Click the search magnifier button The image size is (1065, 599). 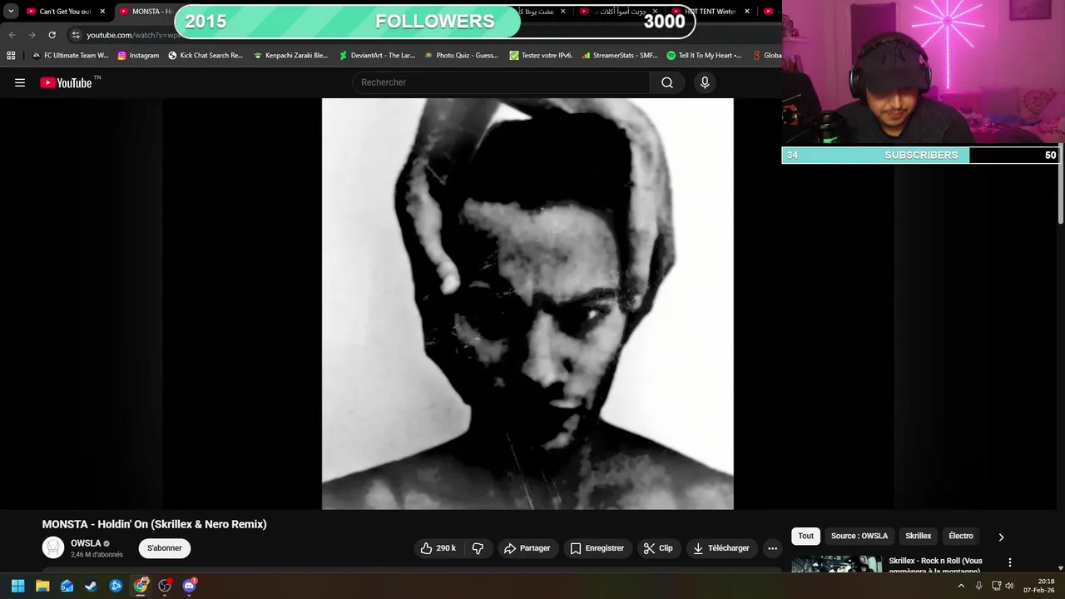coord(667,82)
